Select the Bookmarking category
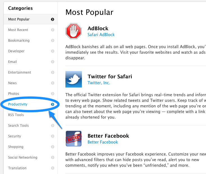The height and width of the screenshot is (174, 206). tap(19, 41)
